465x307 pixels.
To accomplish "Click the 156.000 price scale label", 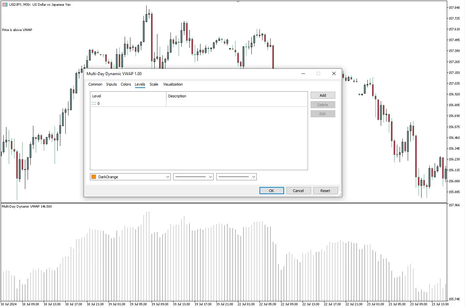I will pyautogui.click(x=454, y=181).
